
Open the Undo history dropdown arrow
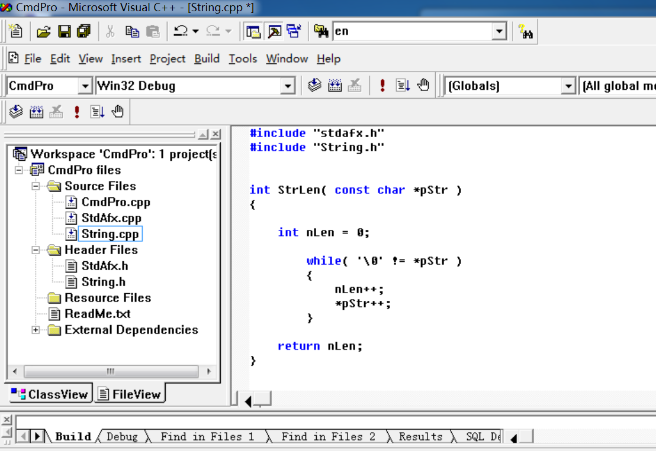point(195,31)
